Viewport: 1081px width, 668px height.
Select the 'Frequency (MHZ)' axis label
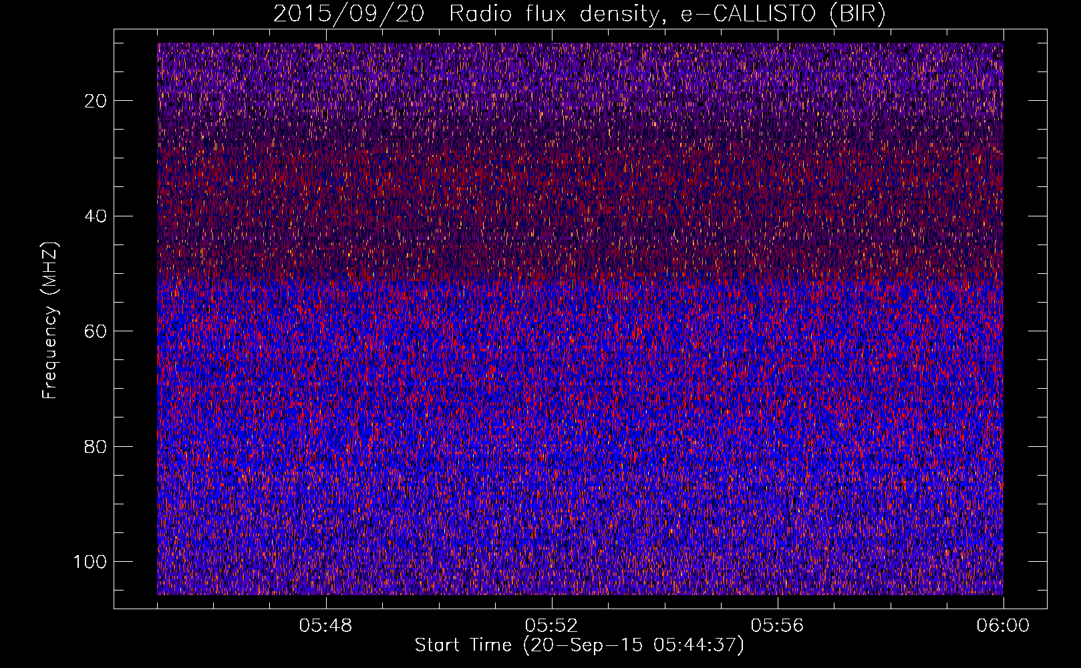(x=50, y=321)
